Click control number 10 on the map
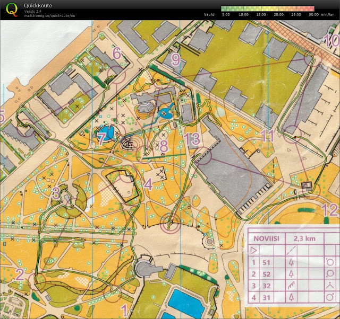 331,40
